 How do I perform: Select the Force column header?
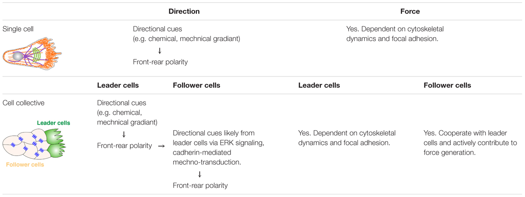click(x=410, y=12)
